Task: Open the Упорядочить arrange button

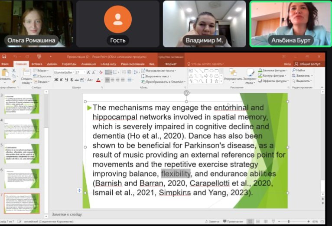Action: (233, 76)
